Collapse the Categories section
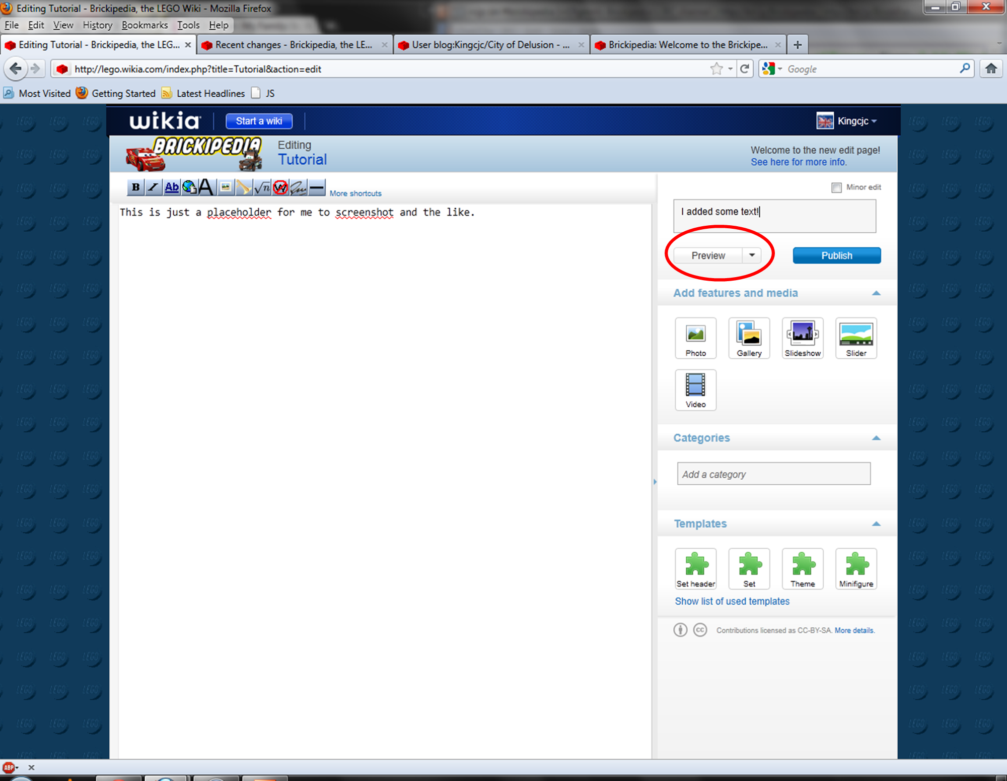Image resolution: width=1007 pixels, height=781 pixels. tap(876, 438)
